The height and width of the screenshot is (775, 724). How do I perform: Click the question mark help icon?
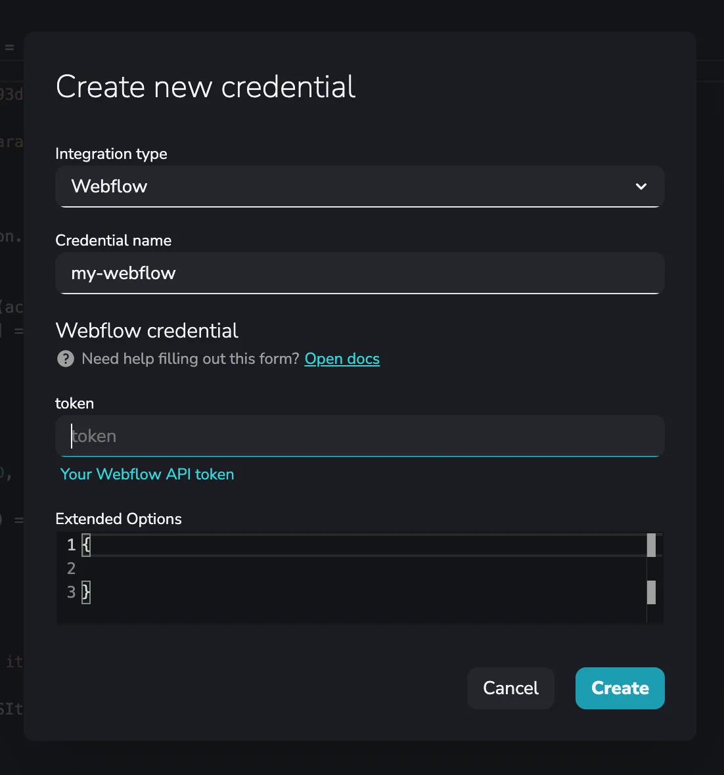click(x=66, y=359)
